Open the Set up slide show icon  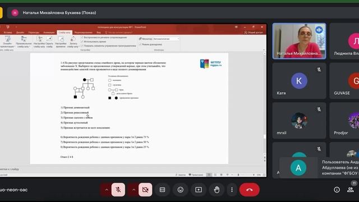point(39,42)
